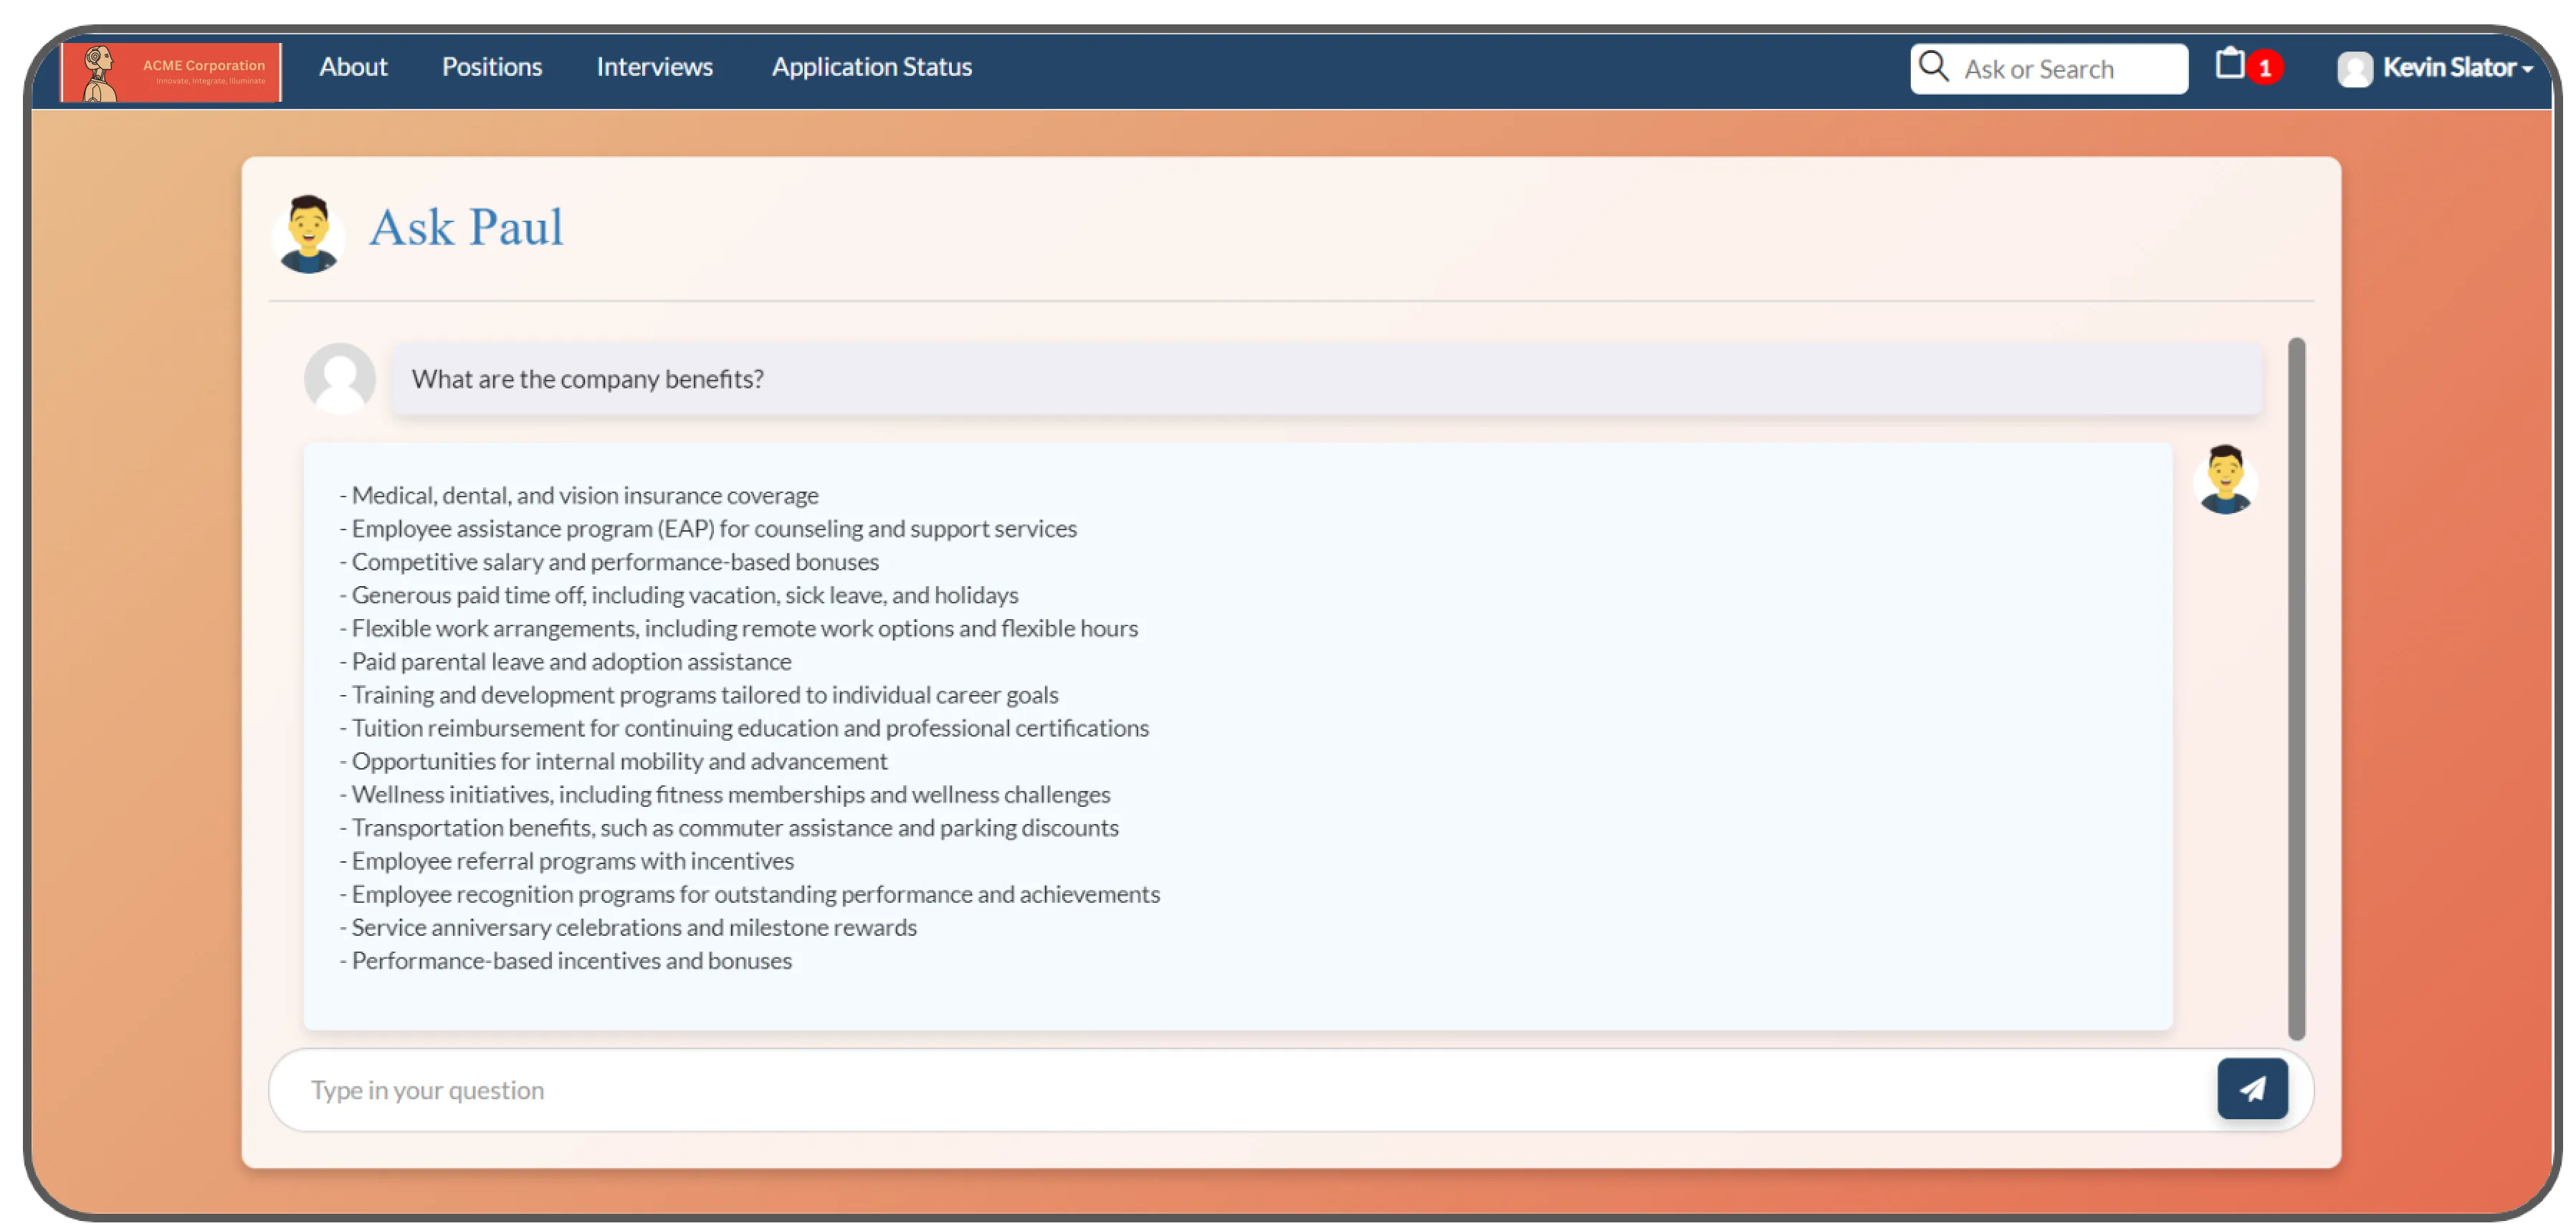
Task: Click the Ask Paul heading
Action: pyautogui.click(x=466, y=228)
